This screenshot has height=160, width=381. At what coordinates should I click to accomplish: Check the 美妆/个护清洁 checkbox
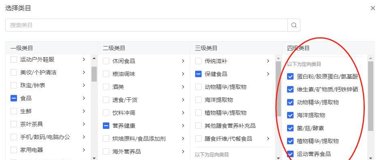(x=14, y=72)
